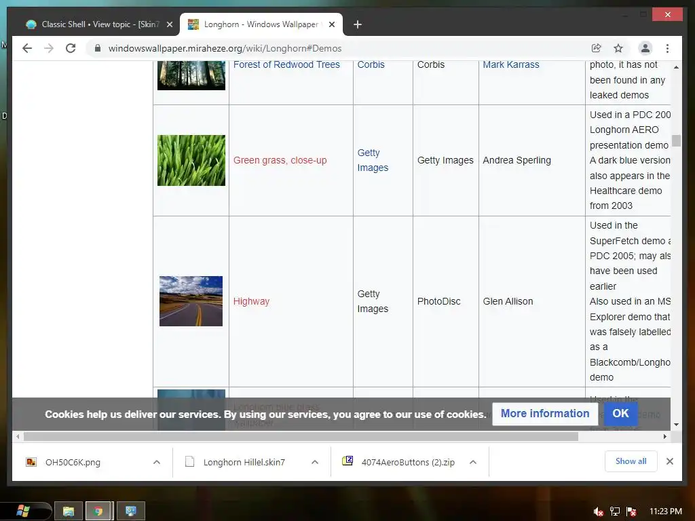Click More information on cookie banner

tap(545, 413)
